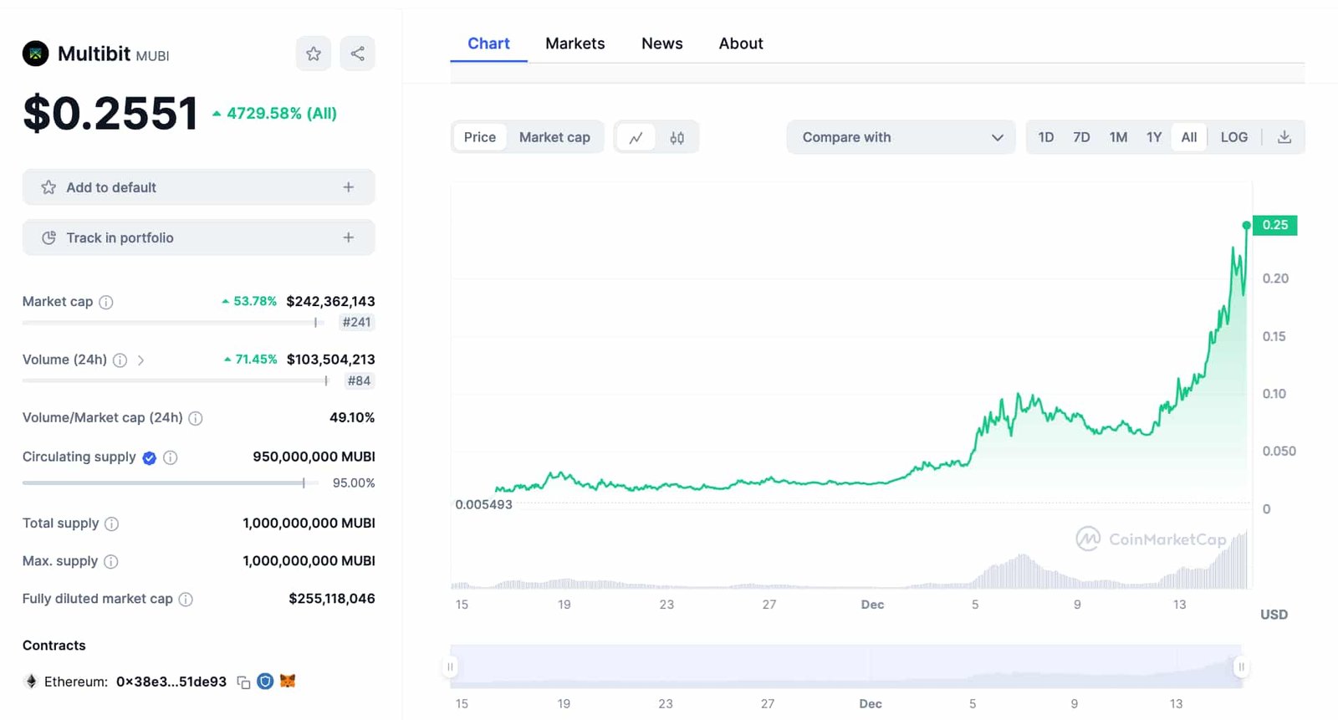The width and height of the screenshot is (1338, 720).
Task: Click the Total supply info icon
Action: (x=111, y=523)
